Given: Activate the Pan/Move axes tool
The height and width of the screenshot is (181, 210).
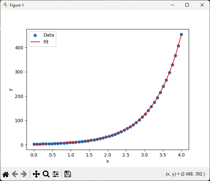Looking at the screenshot, I should click(x=36, y=174).
